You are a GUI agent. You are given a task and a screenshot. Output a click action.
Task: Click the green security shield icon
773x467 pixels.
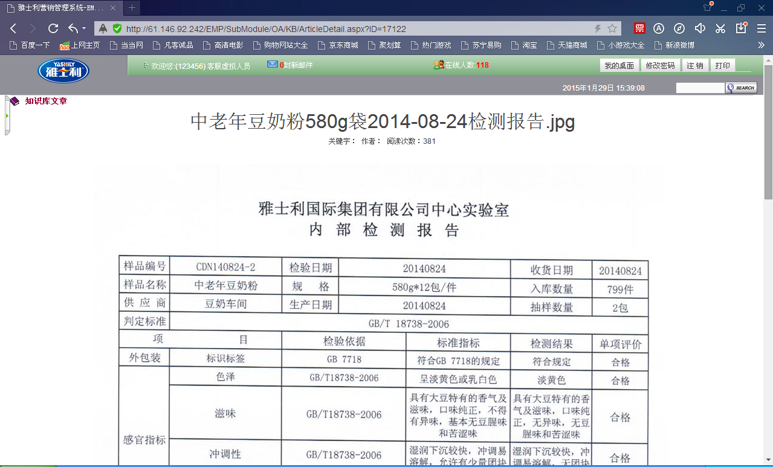coord(117,28)
